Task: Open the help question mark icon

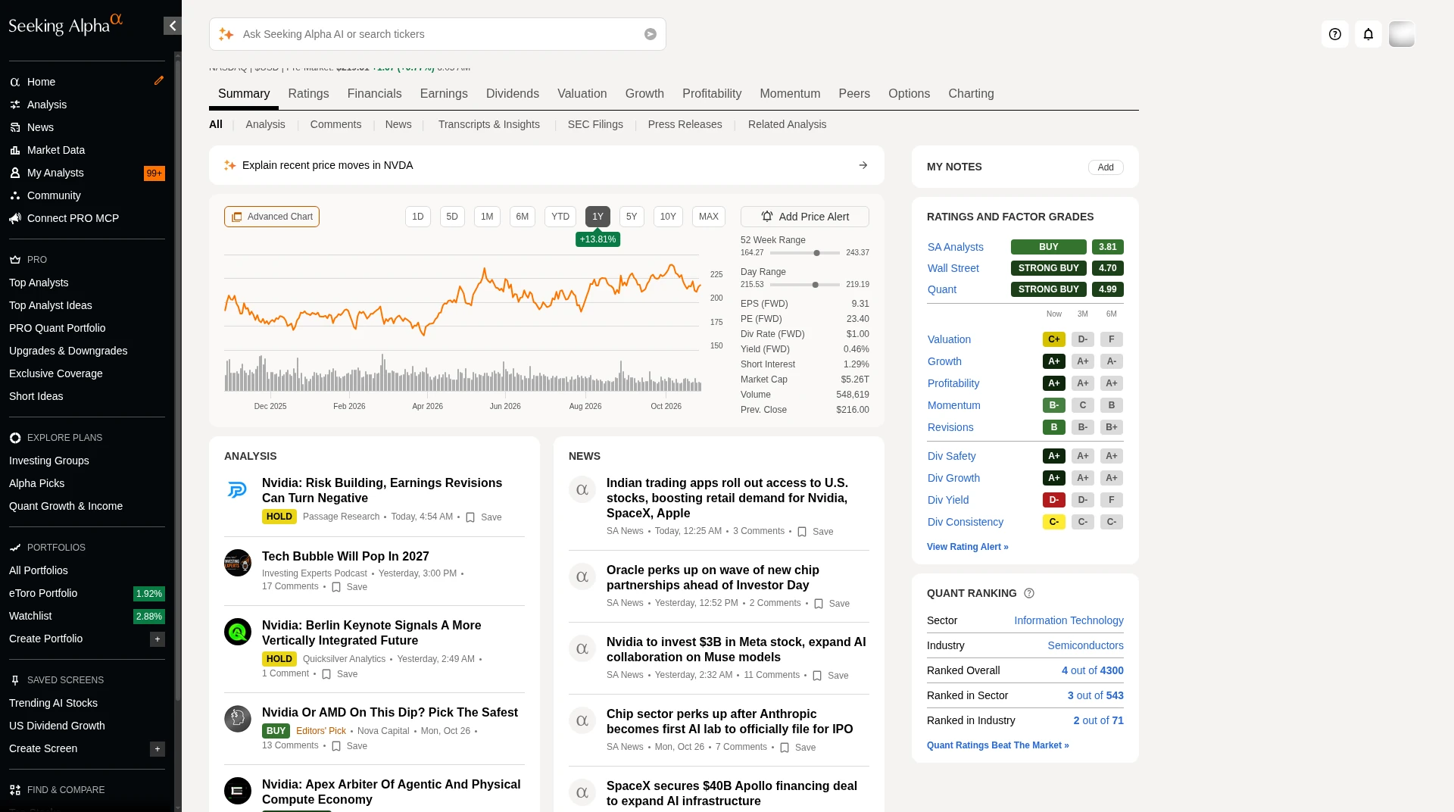Action: point(1335,34)
